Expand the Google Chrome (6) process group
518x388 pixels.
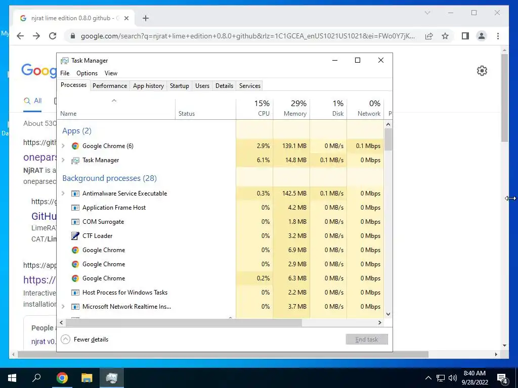63,146
